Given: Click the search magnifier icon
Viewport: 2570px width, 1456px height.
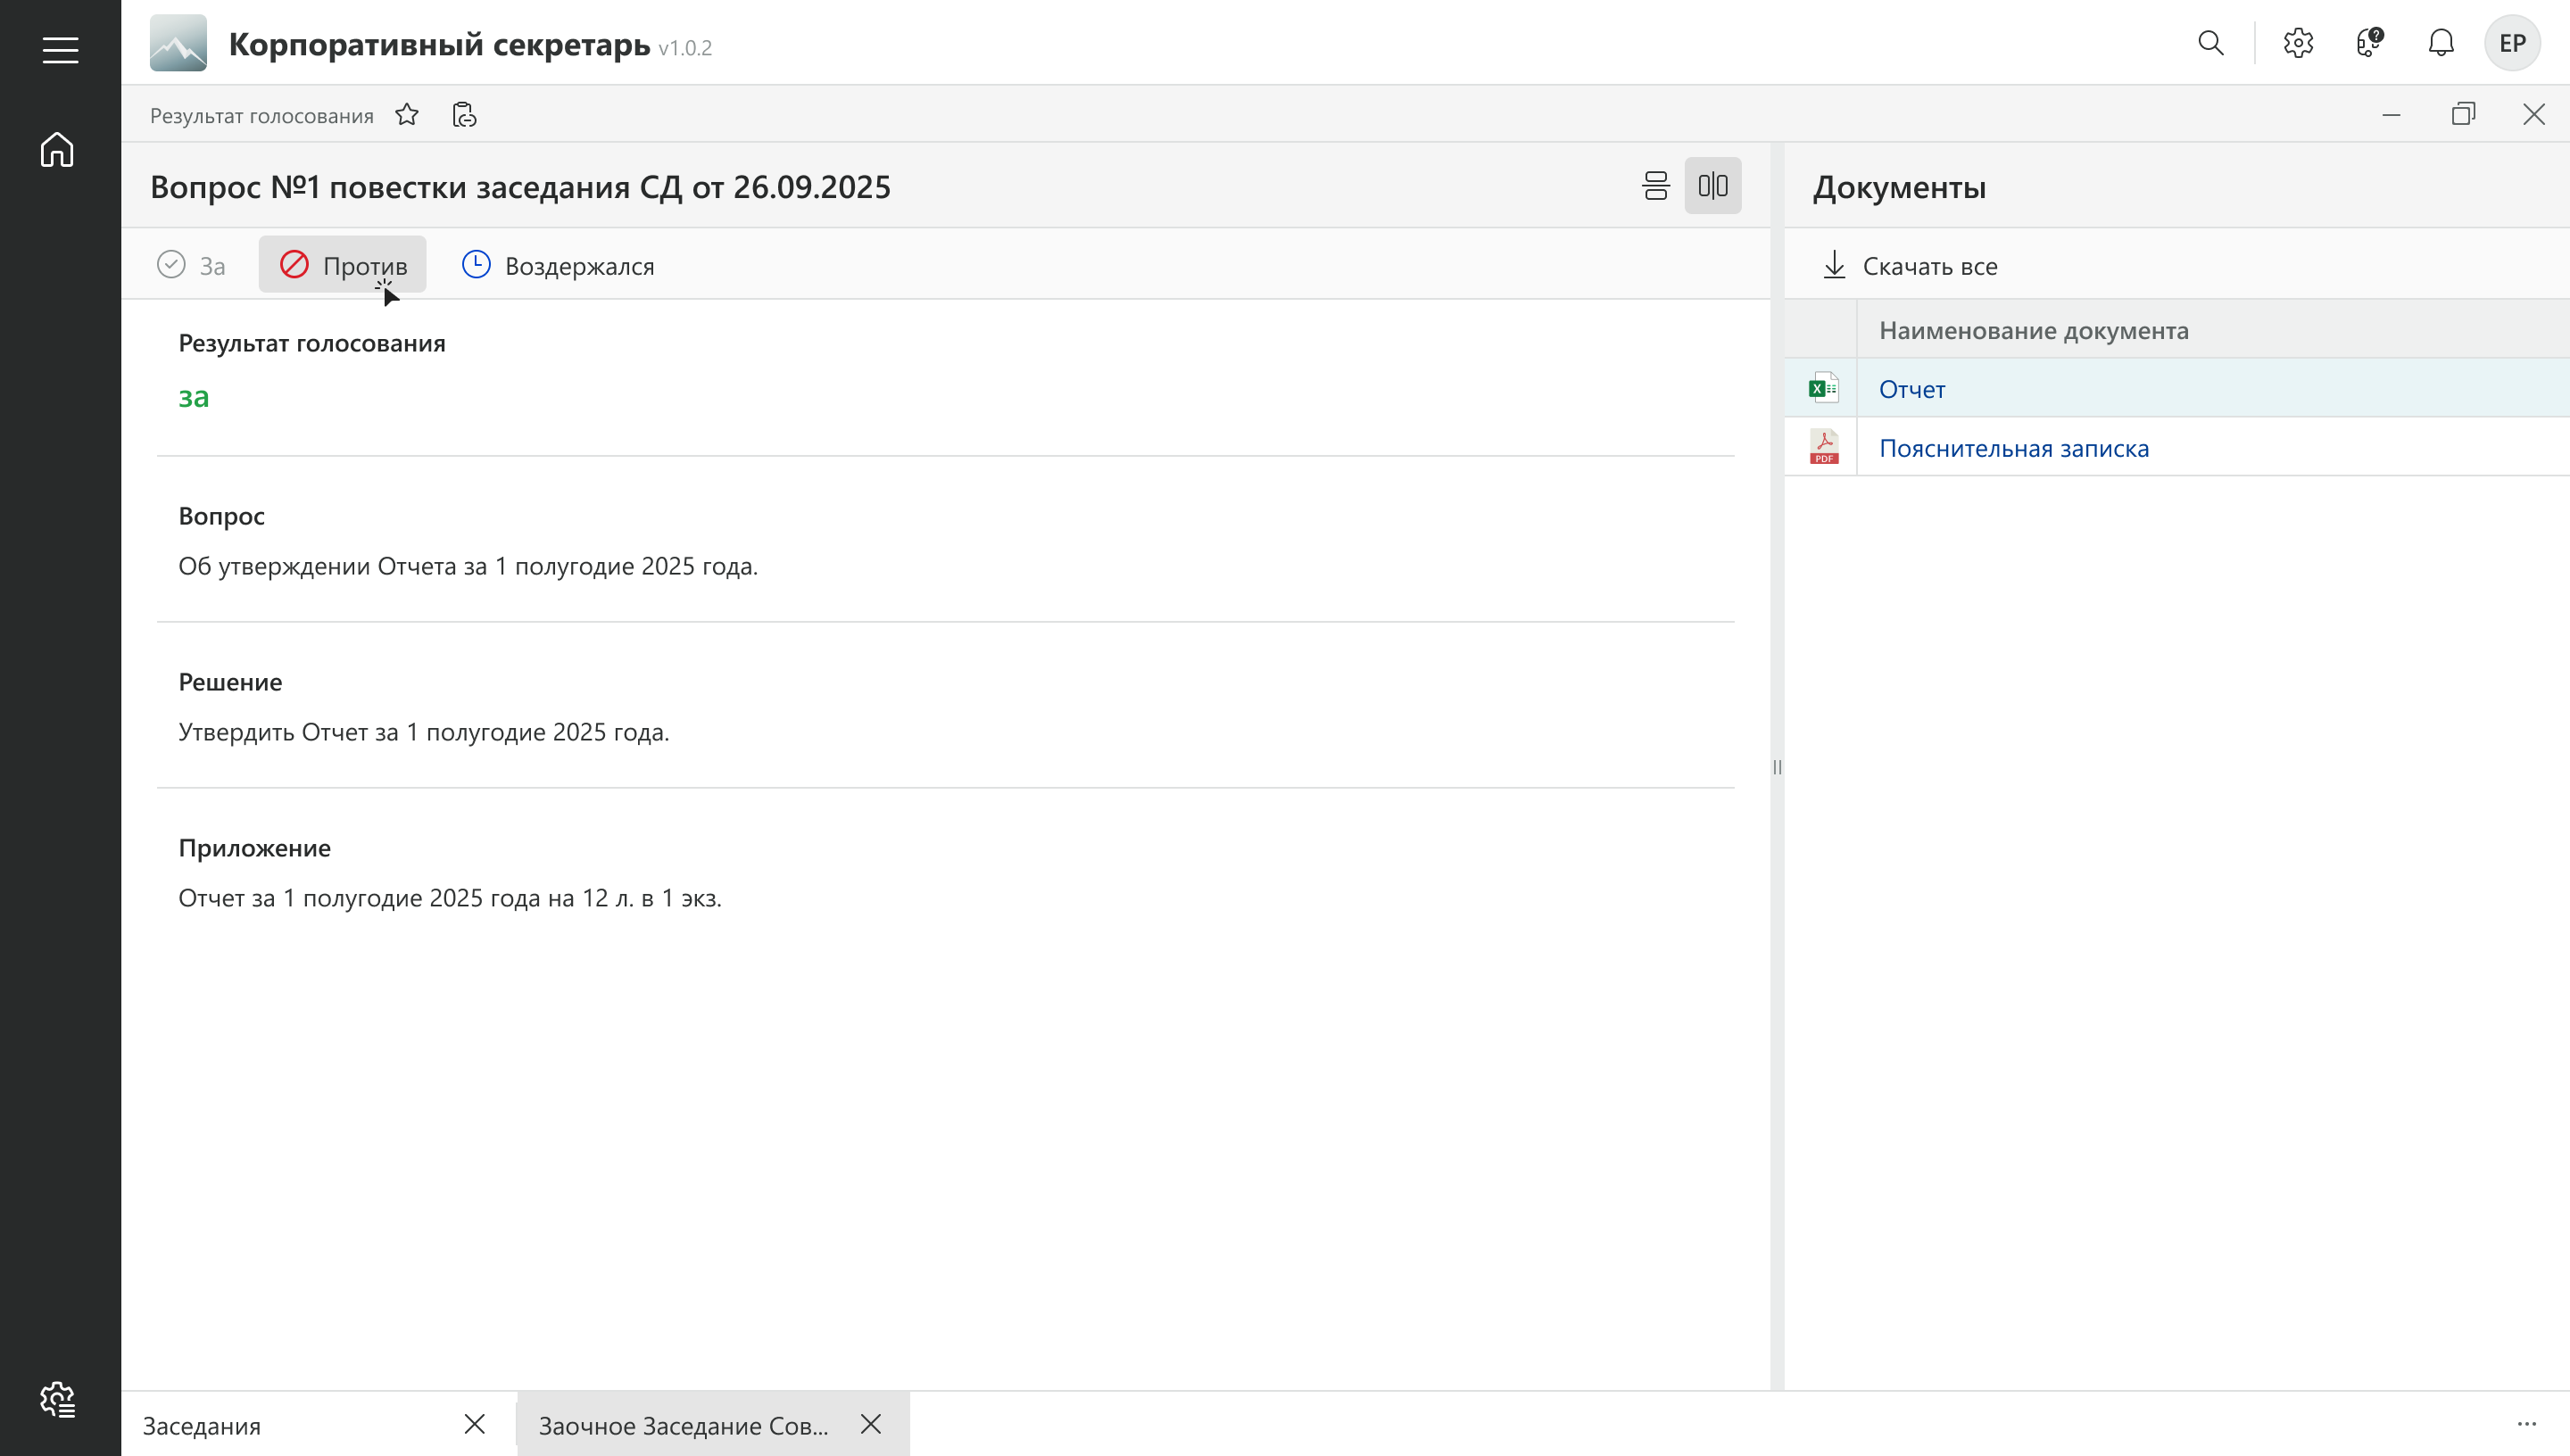Looking at the screenshot, I should (2211, 43).
